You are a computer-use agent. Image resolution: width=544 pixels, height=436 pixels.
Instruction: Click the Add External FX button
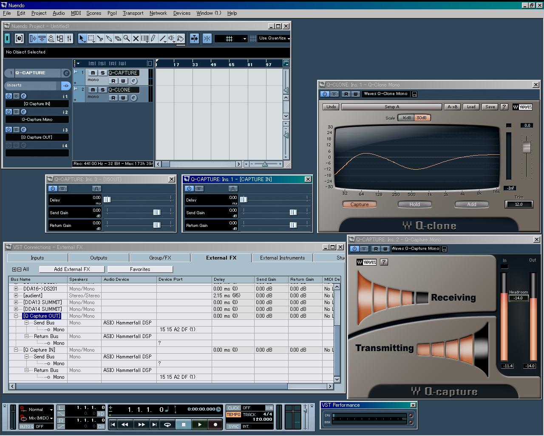click(x=72, y=269)
